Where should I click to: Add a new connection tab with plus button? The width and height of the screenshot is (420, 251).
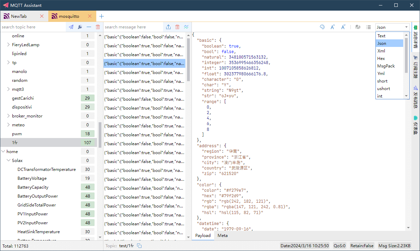tap(101, 16)
